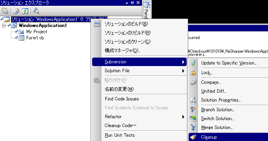Viewport: 268px width, 141px height.
Task: Click the Compare icon in Subversion submenu
Action: pyautogui.click(x=193, y=82)
